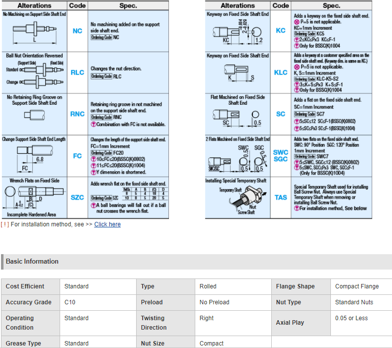Click the TAS alteration code

click(281, 198)
